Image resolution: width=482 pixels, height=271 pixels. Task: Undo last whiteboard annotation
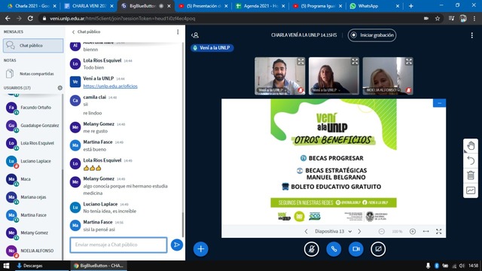coord(471,160)
